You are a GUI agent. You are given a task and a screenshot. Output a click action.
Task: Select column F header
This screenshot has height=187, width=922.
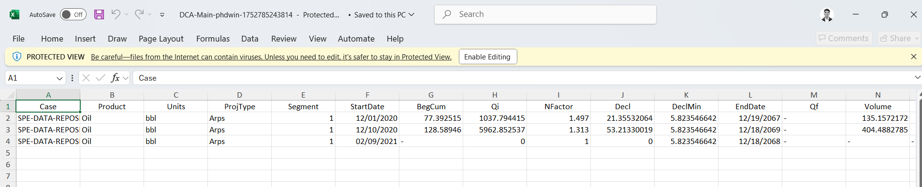point(367,95)
